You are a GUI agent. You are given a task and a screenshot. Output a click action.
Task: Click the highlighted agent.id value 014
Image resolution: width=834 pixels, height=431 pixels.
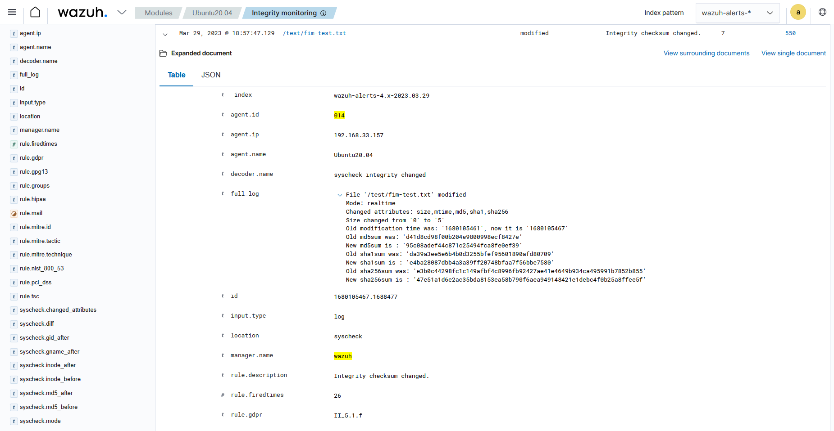(x=339, y=116)
